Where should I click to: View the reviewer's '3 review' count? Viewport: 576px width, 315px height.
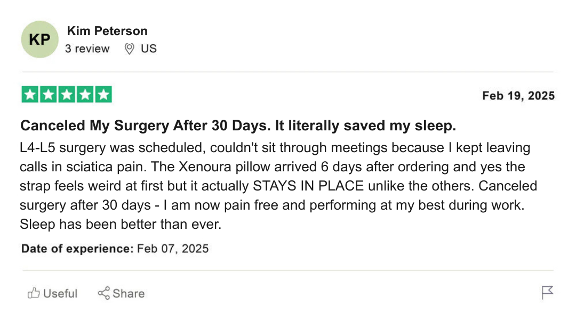point(87,48)
